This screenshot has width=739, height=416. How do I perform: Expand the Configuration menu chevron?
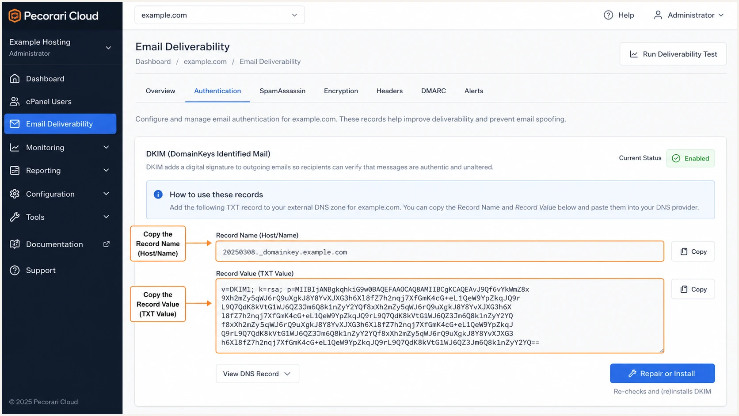106,194
